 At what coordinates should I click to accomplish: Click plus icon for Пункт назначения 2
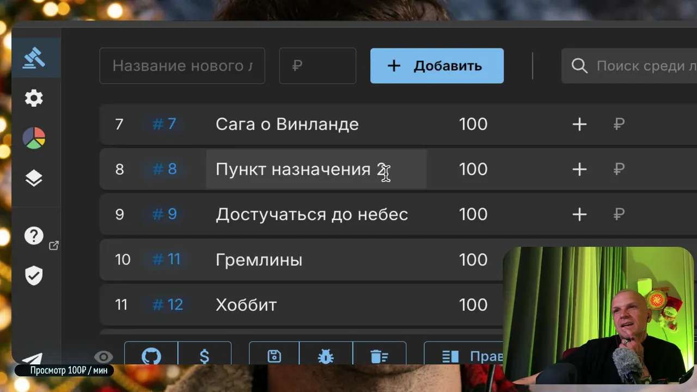pyautogui.click(x=579, y=169)
